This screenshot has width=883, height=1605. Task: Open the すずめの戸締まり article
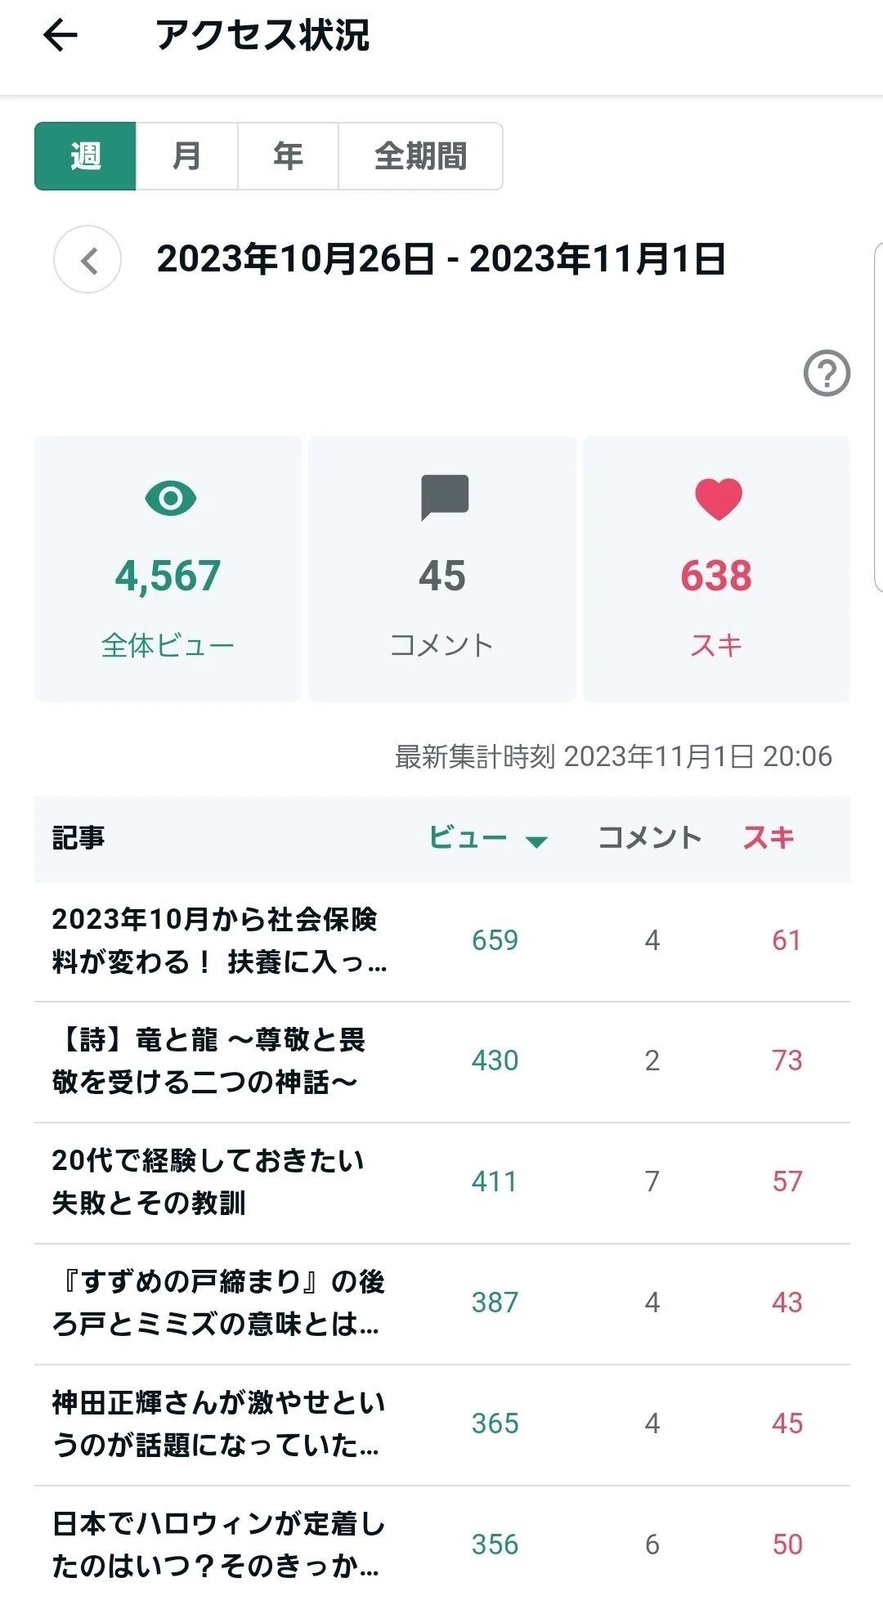pos(442,1303)
